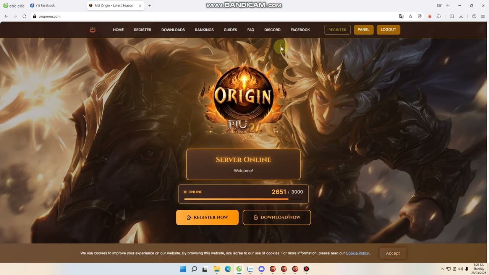Open the FAQ page

251,30
